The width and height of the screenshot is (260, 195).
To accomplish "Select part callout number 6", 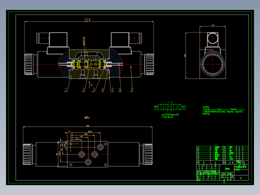I will [119, 90].
